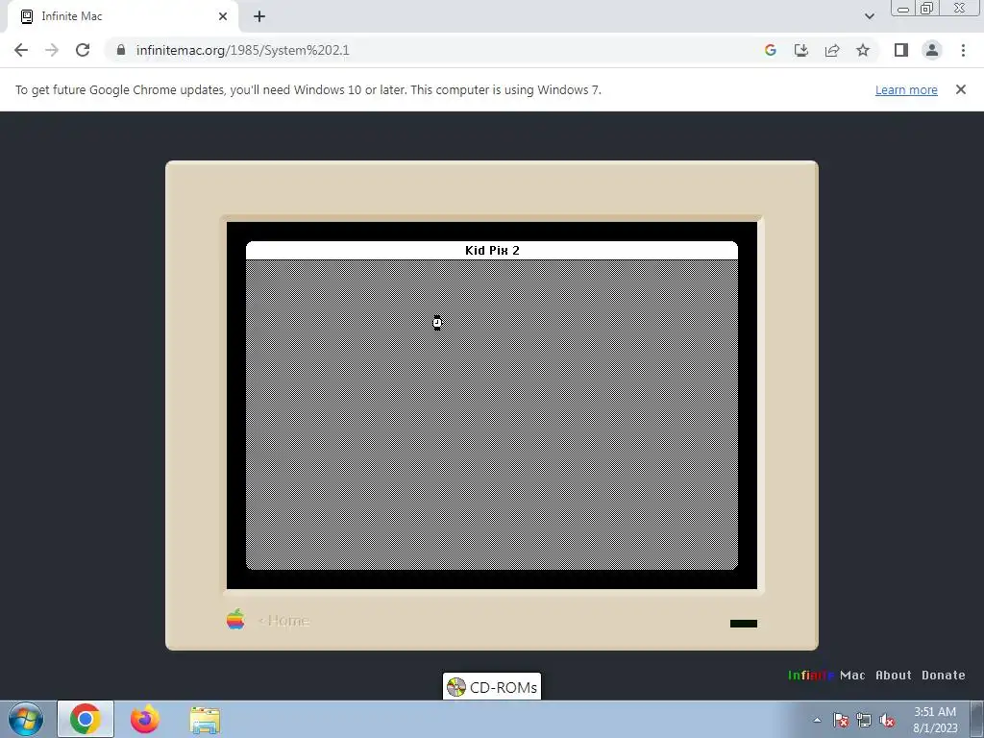Click the Mac floppy drive slot
The width and height of the screenshot is (984, 738).
click(744, 623)
